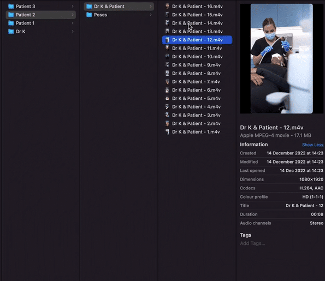Click the Poses folder icon
Viewport: 325px width, 281px height.
[89, 15]
